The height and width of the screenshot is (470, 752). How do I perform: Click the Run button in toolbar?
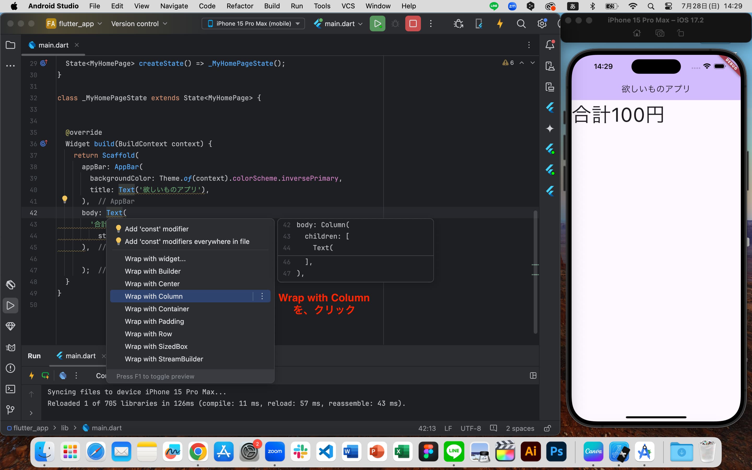[x=377, y=23]
